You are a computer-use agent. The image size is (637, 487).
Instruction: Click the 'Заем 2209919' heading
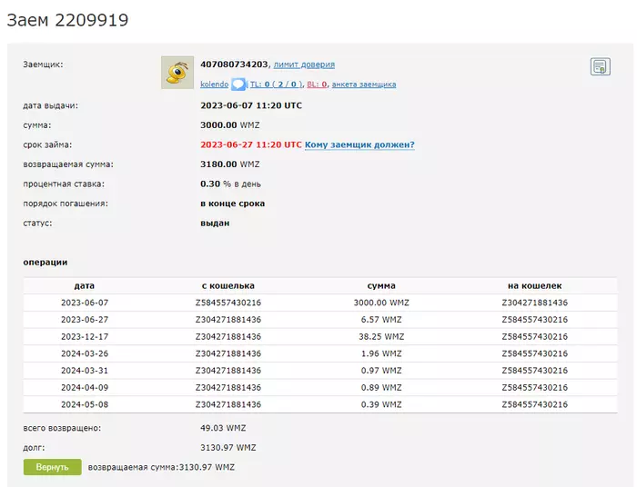click(67, 20)
